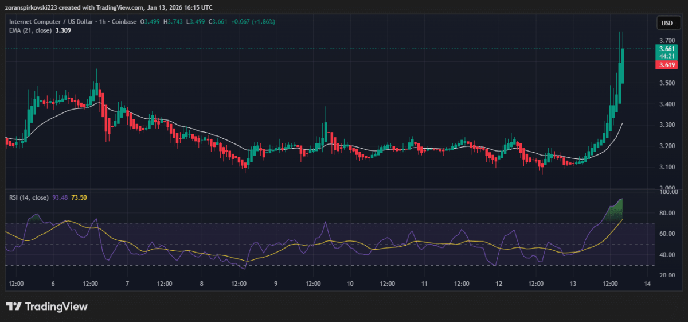The width and height of the screenshot is (688, 322).
Task: Click the 80.00 level on RSI axis
Action: (667, 213)
